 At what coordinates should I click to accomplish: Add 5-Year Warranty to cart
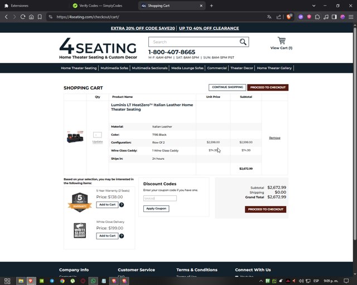[x=107, y=204]
